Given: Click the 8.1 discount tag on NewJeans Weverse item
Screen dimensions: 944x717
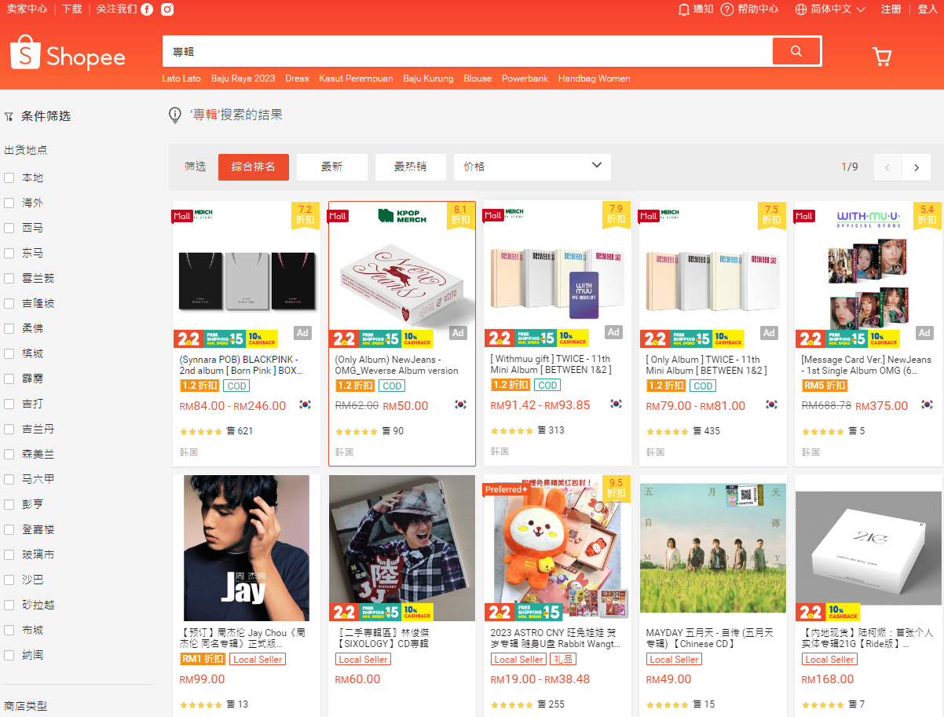Looking at the screenshot, I should (x=461, y=215).
